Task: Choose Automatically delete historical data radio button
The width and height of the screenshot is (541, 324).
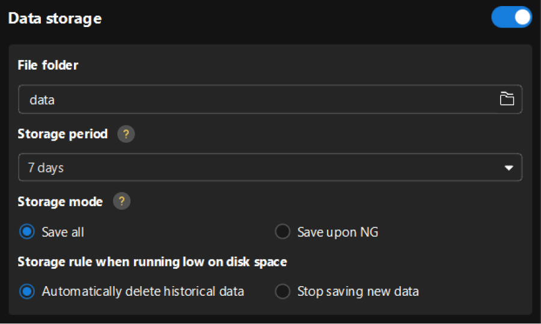Action: point(27,292)
